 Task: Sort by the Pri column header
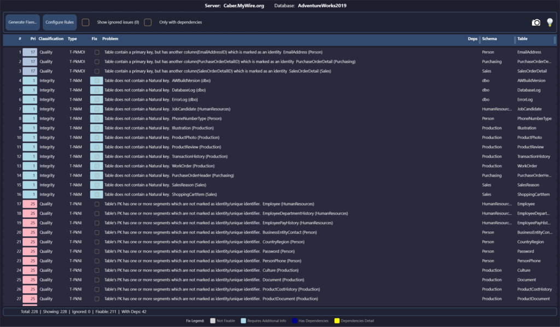(33, 39)
